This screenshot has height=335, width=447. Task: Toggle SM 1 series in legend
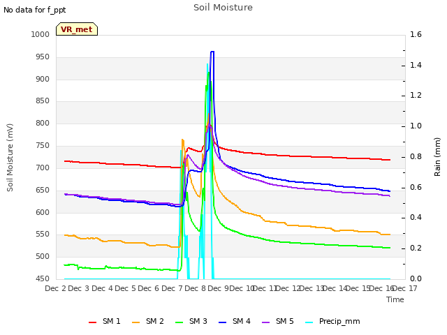[105, 321]
